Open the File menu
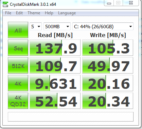Screen dimensions: 142x129 (x=8, y=13)
